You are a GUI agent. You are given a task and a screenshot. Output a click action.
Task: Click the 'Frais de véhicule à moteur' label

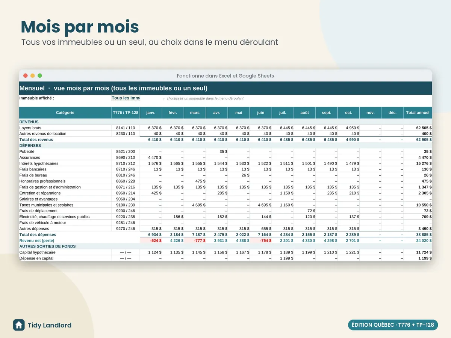coord(44,223)
